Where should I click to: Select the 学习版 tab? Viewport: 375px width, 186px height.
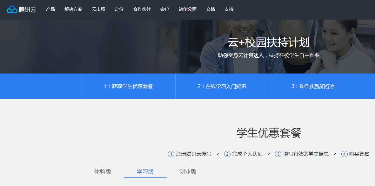point(145,172)
